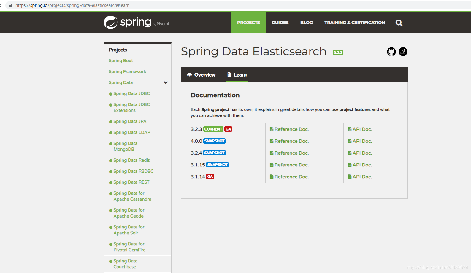The image size is (471, 273).
Task: Open Spring Data Couchbase project
Action: point(125,264)
